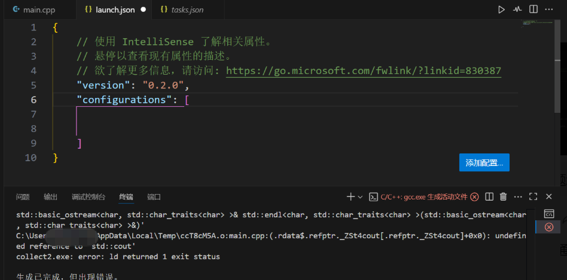Click the editor vertical scrollbar
Screen dimensions: 567x280
tap(557, 66)
